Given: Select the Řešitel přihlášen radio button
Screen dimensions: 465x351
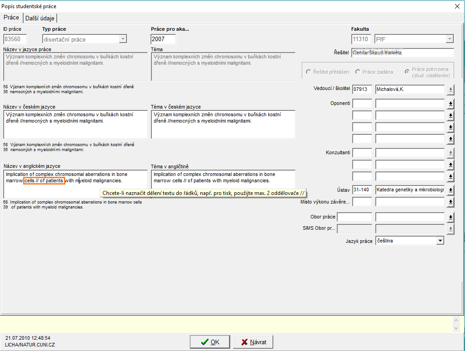Looking at the screenshot, I should 309,72.
